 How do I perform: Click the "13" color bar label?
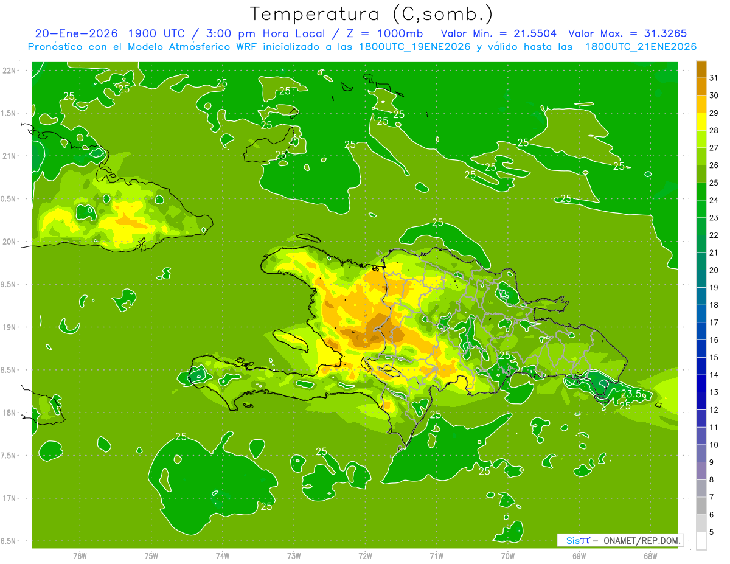tap(714, 392)
